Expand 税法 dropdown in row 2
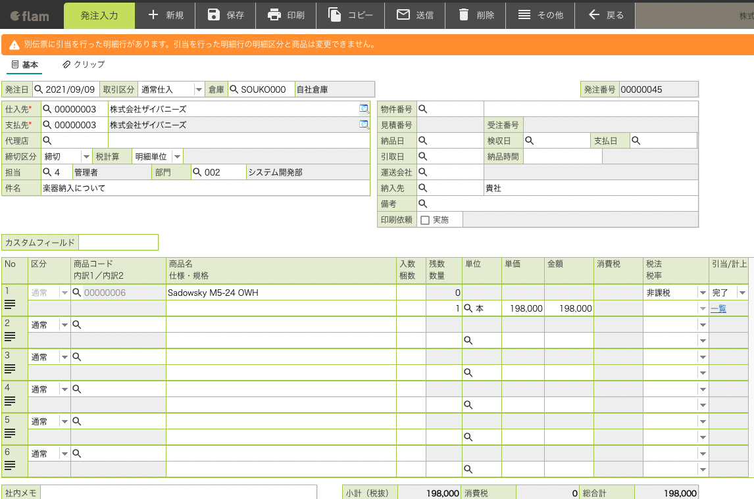The width and height of the screenshot is (754, 499). [x=703, y=325]
